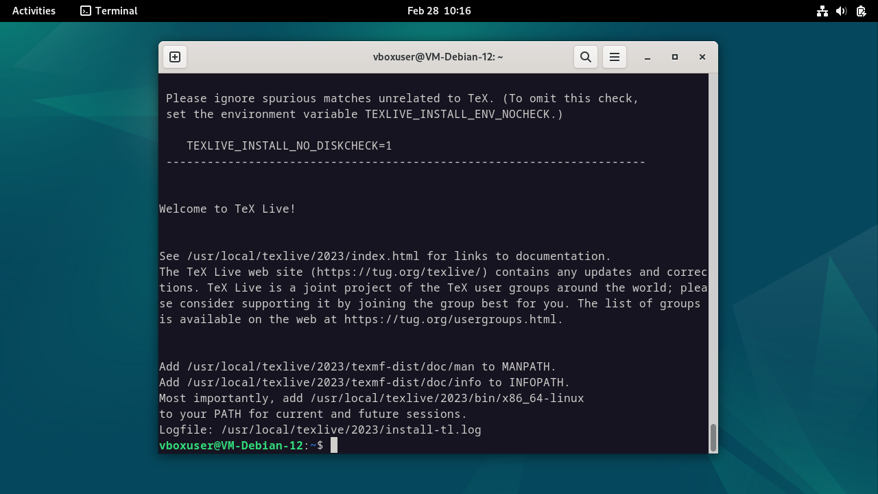Click the 'Welcome to TeX Live!' line
This screenshot has width=878, height=494.
pos(228,209)
